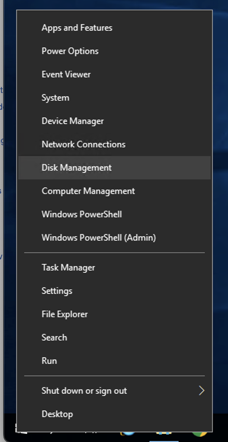Launch Windows PowerShell without admin rights
The width and height of the screenshot is (228, 442).
[82, 214]
